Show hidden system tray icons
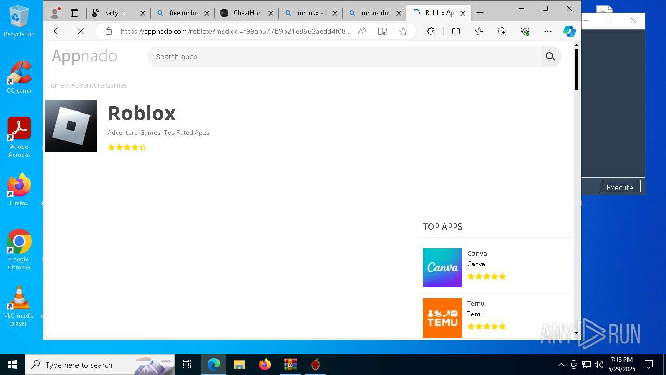The image size is (666, 375). click(x=561, y=365)
